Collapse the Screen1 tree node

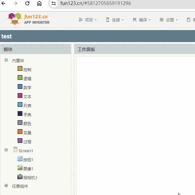pyautogui.click(x=6, y=150)
